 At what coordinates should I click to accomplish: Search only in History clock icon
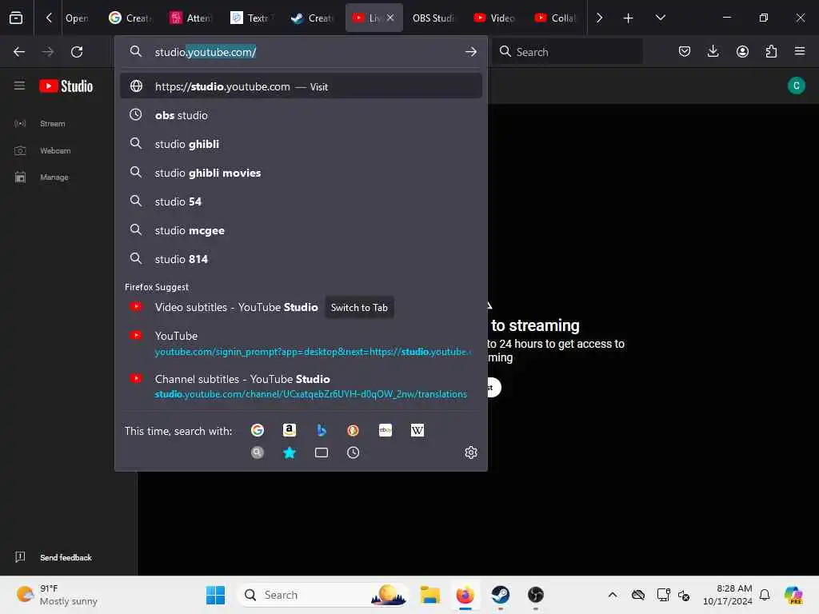353,453
